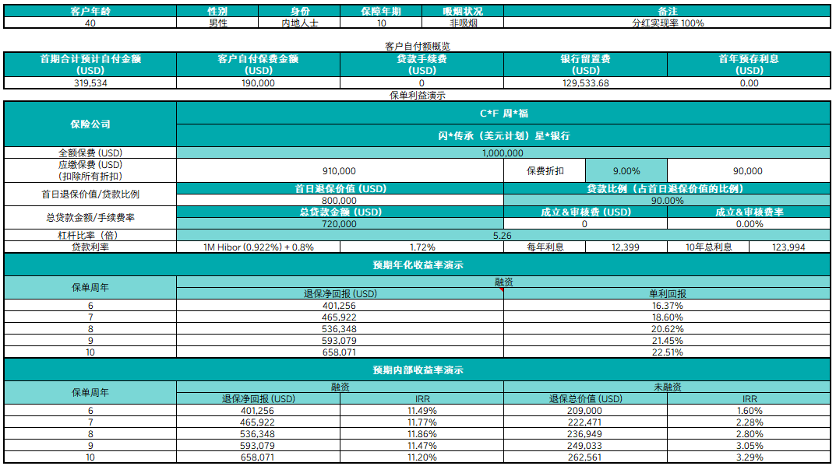836x466 pixels.
Task: Click the financed IRR 11.86% cell
Action: pos(422,434)
